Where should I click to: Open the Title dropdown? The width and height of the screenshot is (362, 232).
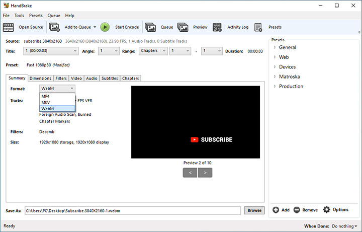tap(51, 51)
